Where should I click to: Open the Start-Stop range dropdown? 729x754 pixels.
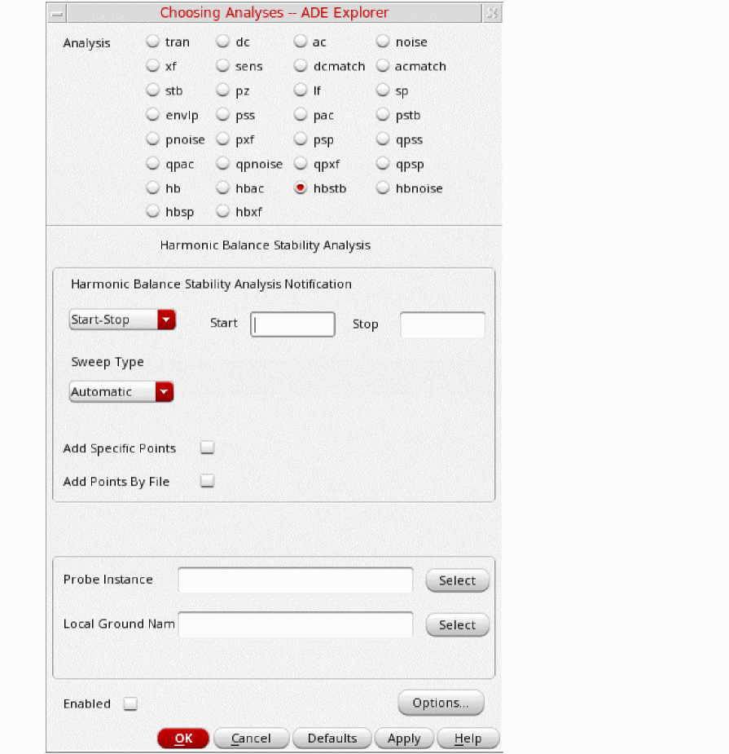(x=122, y=320)
